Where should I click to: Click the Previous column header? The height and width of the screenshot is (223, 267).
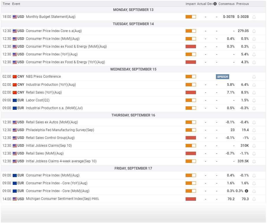[x=242, y=4]
